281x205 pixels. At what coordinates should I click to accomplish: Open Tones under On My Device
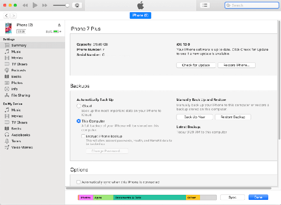tap(16, 140)
